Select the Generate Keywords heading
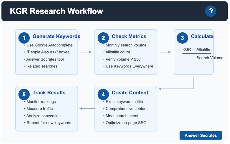The width and height of the screenshot is (230, 144). (x=56, y=36)
